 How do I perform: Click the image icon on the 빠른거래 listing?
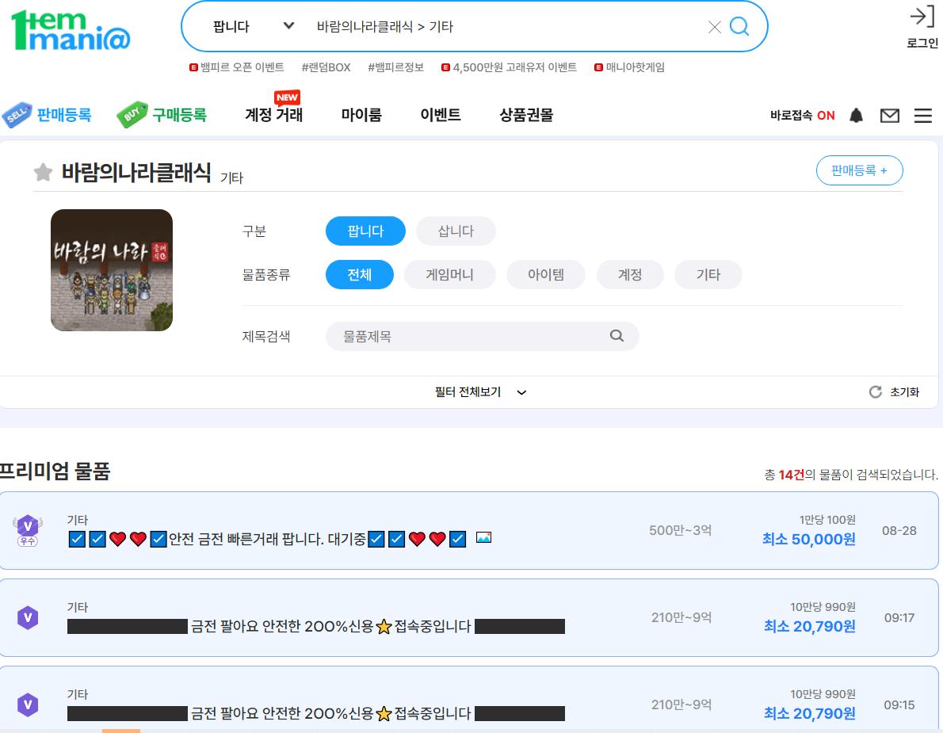[483, 537]
